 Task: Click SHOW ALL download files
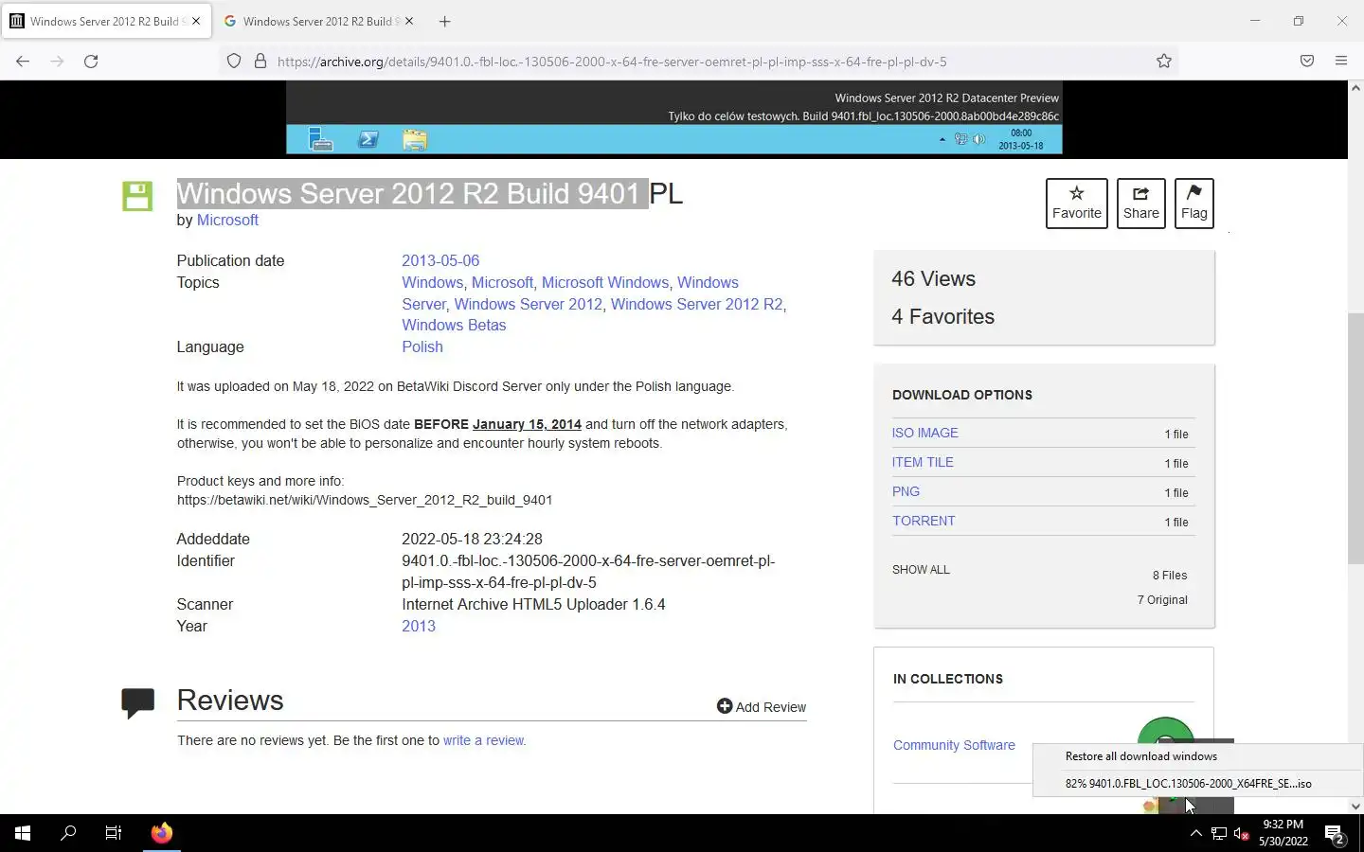[x=921, y=570]
